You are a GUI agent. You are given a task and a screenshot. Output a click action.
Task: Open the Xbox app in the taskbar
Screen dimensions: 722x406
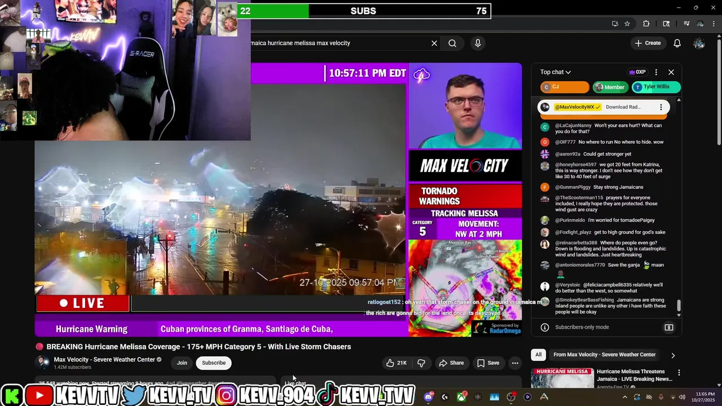461,397
